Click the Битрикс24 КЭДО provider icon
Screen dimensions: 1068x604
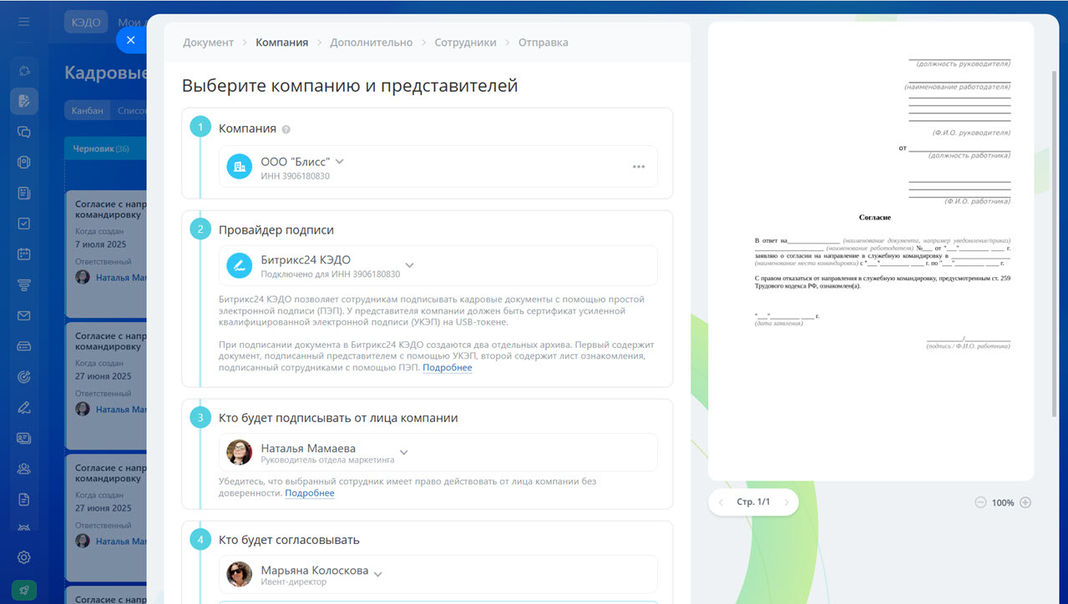tap(240, 266)
